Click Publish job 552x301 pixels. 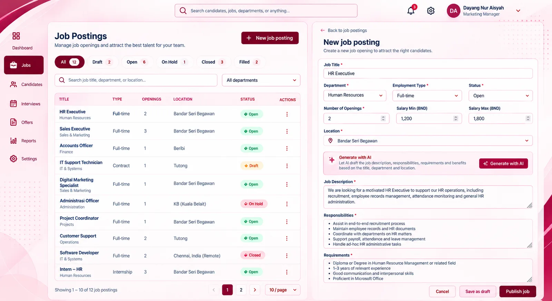tap(517, 291)
